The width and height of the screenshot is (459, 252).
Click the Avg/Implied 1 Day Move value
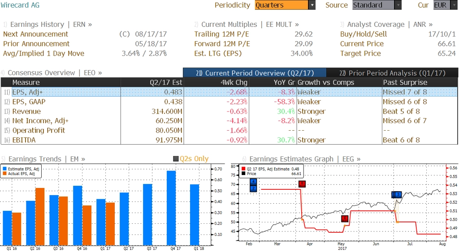144,54
